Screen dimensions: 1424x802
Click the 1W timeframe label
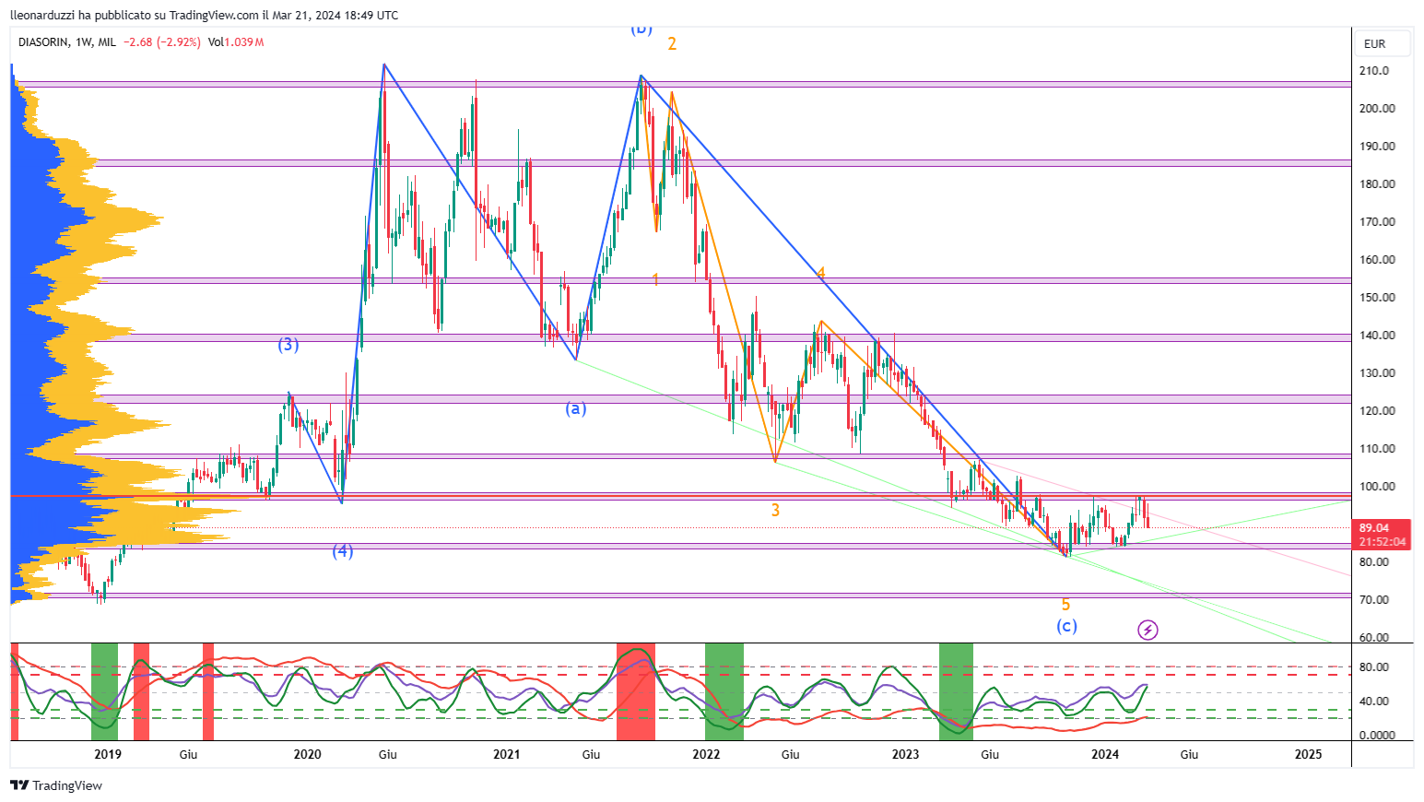click(85, 42)
